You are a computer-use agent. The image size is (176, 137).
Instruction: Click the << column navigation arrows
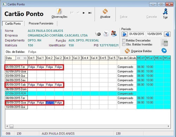coord(19,58)
